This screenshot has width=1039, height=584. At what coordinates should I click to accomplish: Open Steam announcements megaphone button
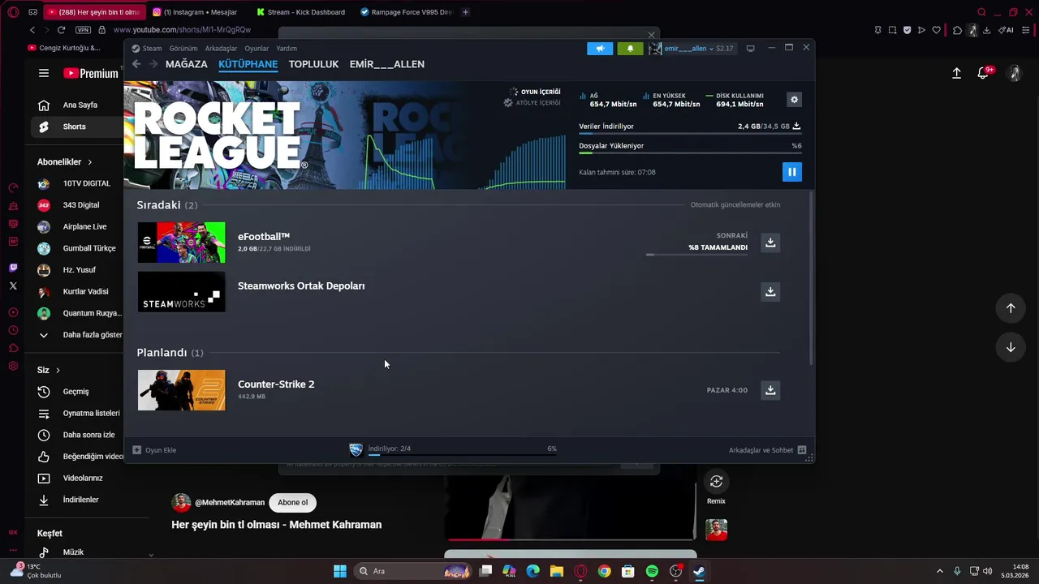click(600, 49)
